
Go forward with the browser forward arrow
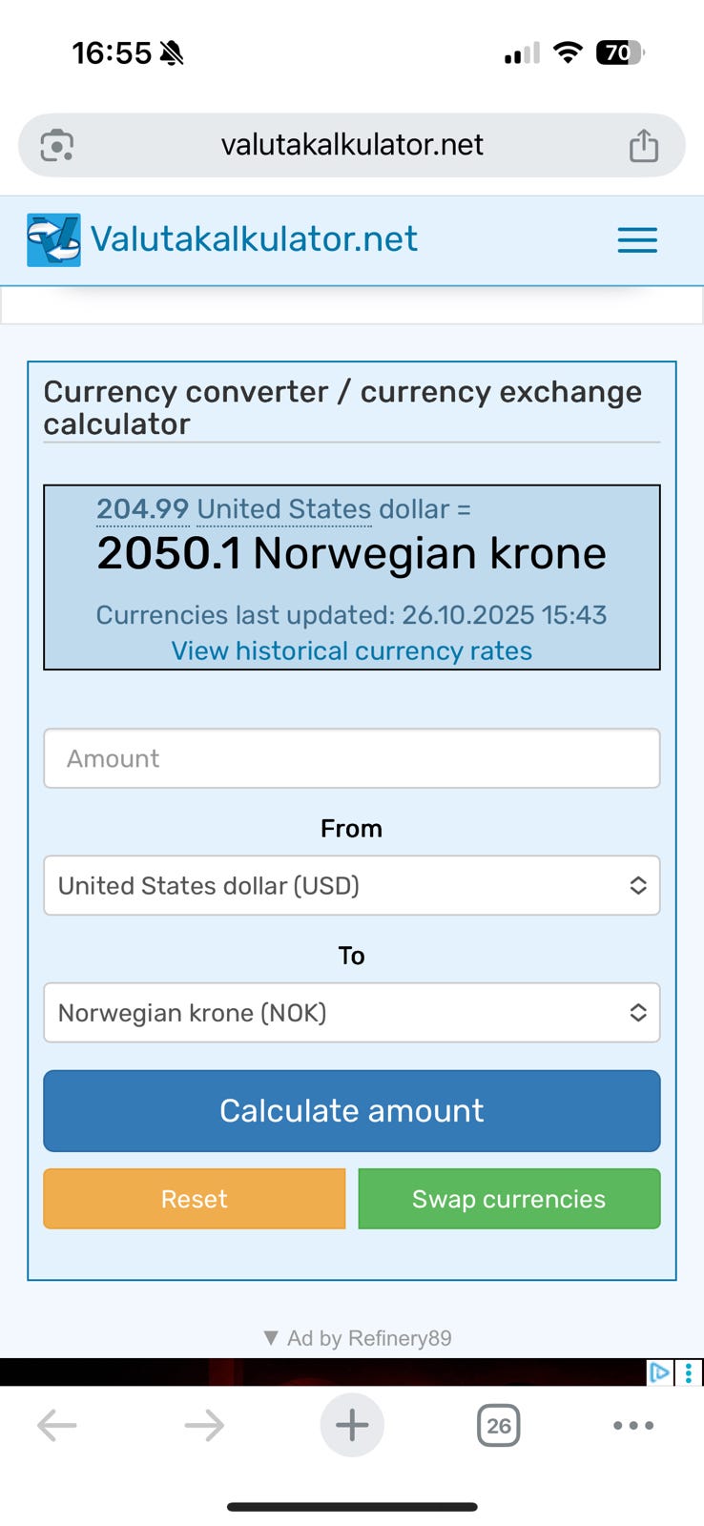[204, 1425]
